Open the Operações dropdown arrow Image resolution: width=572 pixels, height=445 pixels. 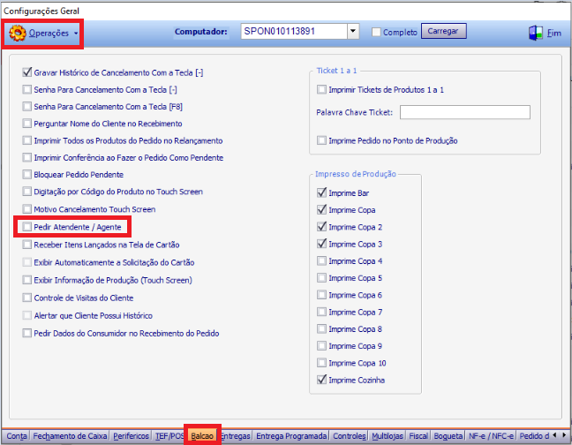(76, 34)
